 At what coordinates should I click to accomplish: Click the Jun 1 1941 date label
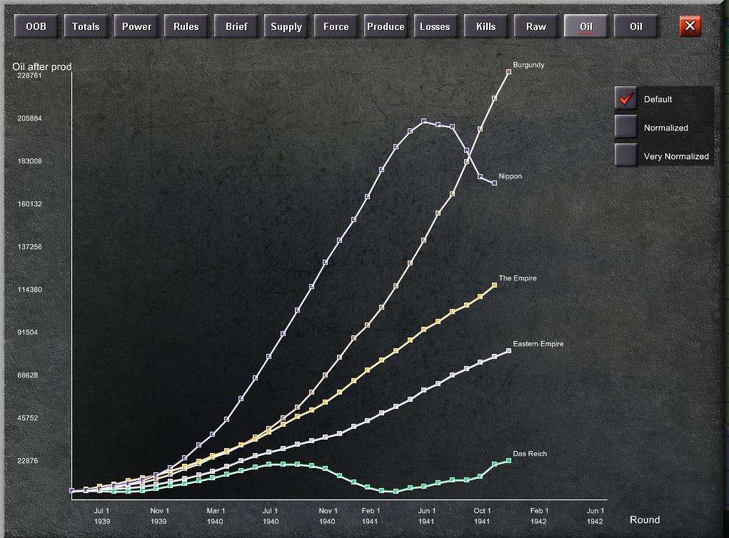coord(426,516)
